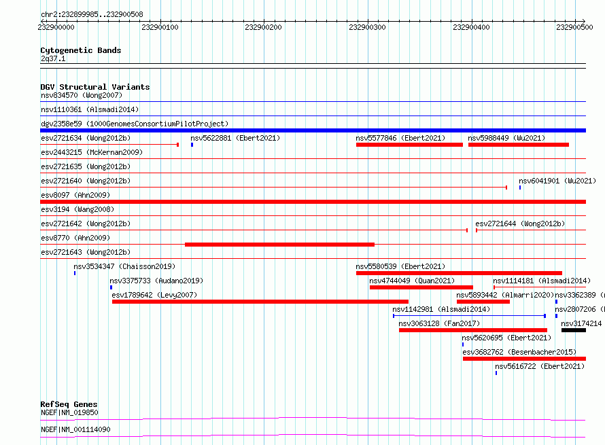
Task: Select the nsv3375733 blue marker
Action: (111, 287)
